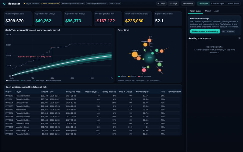The width and height of the screenshot is (243, 152).
Task: Click the Expected in next 30 days value $96,373
Action: 73,21
